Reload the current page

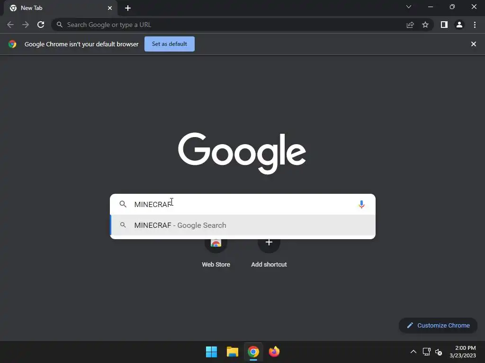[x=41, y=25]
